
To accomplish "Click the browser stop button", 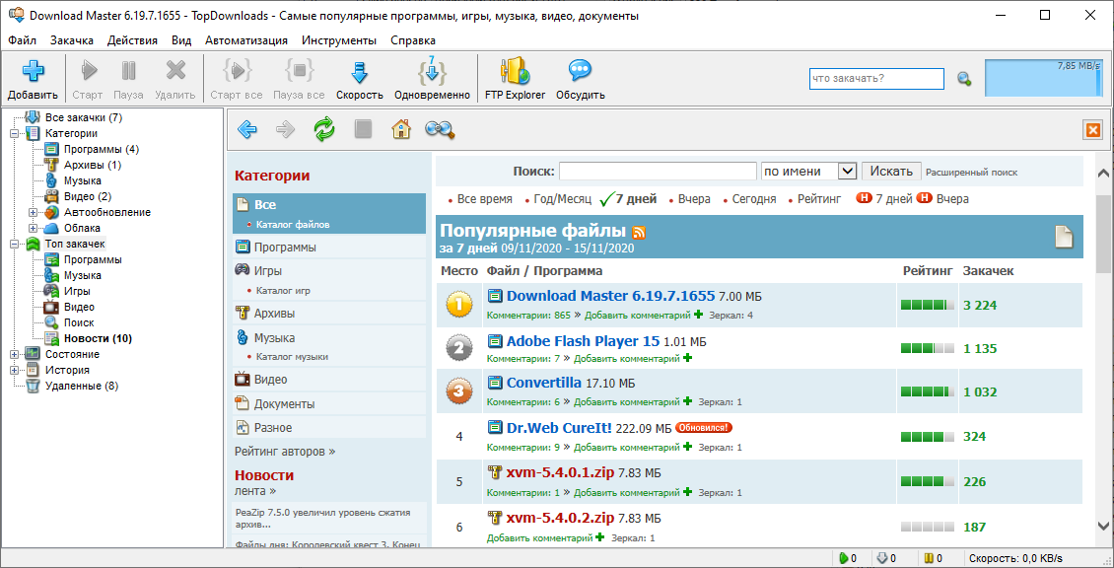I will coord(363,129).
